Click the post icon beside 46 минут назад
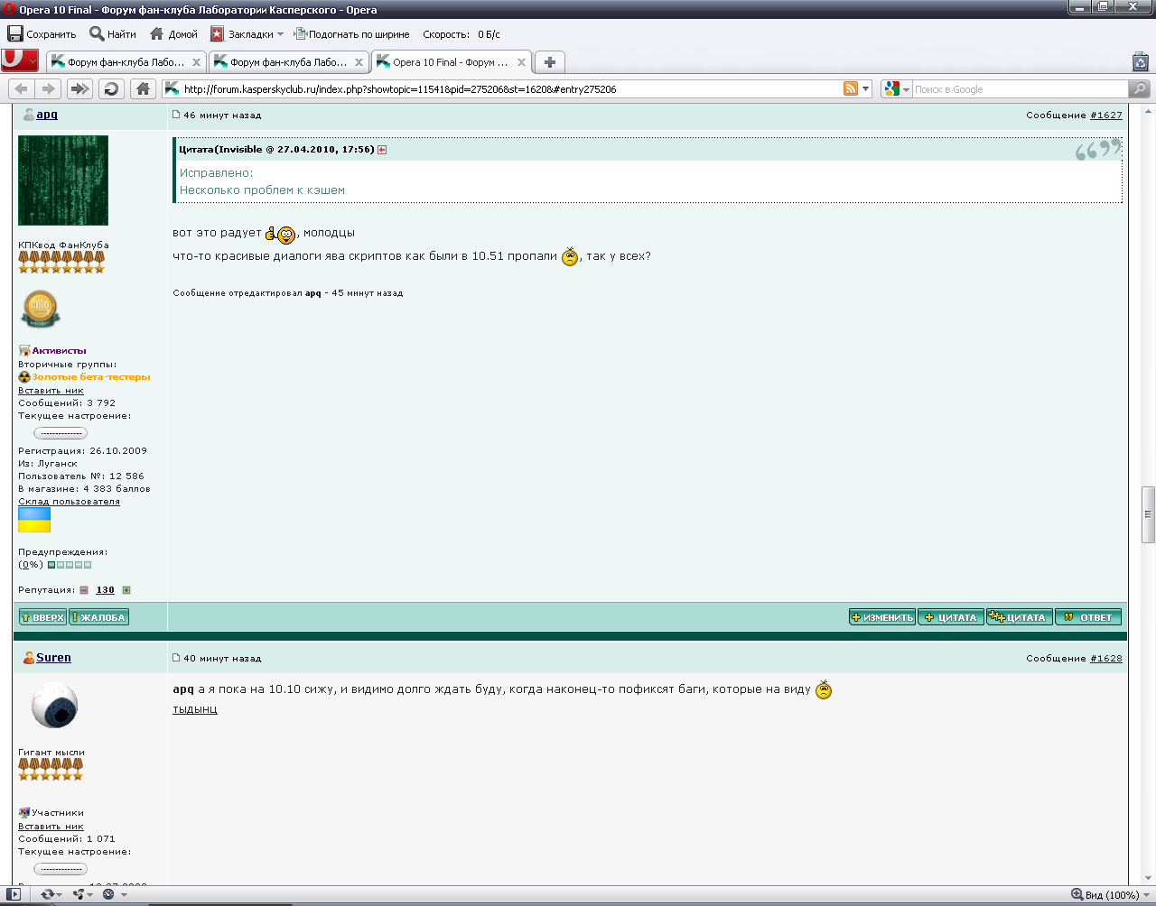Screen dimensions: 1156x906 pyautogui.click(x=176, y=115)
